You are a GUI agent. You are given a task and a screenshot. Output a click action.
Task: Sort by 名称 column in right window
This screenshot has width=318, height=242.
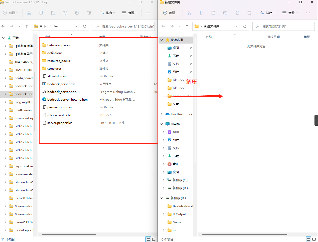click(x=209, y=37)
